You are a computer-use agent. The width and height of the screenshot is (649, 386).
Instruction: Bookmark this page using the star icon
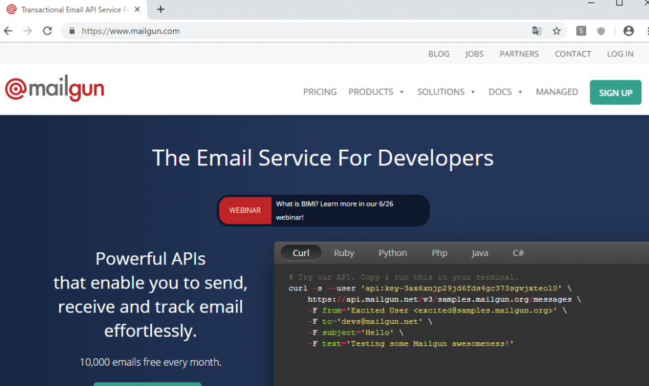pos(556,30)
